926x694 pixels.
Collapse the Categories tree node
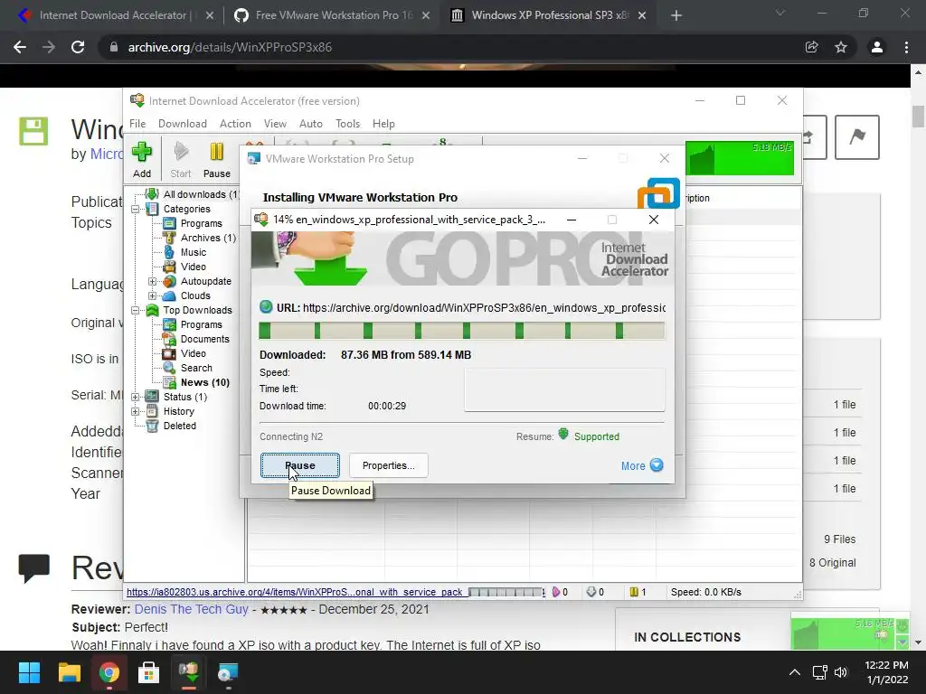click(x=136, y=209)
